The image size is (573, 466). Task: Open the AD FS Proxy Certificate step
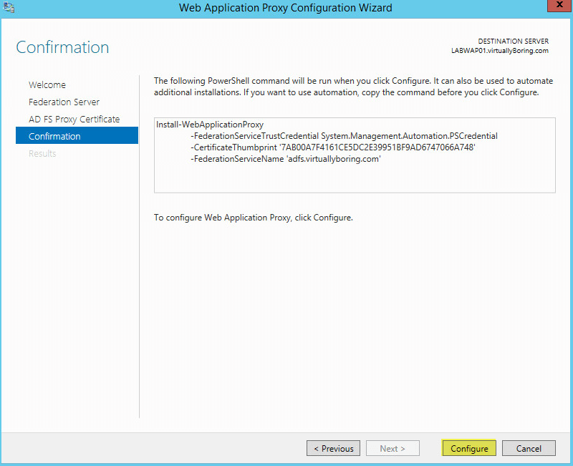pos(74,119)
